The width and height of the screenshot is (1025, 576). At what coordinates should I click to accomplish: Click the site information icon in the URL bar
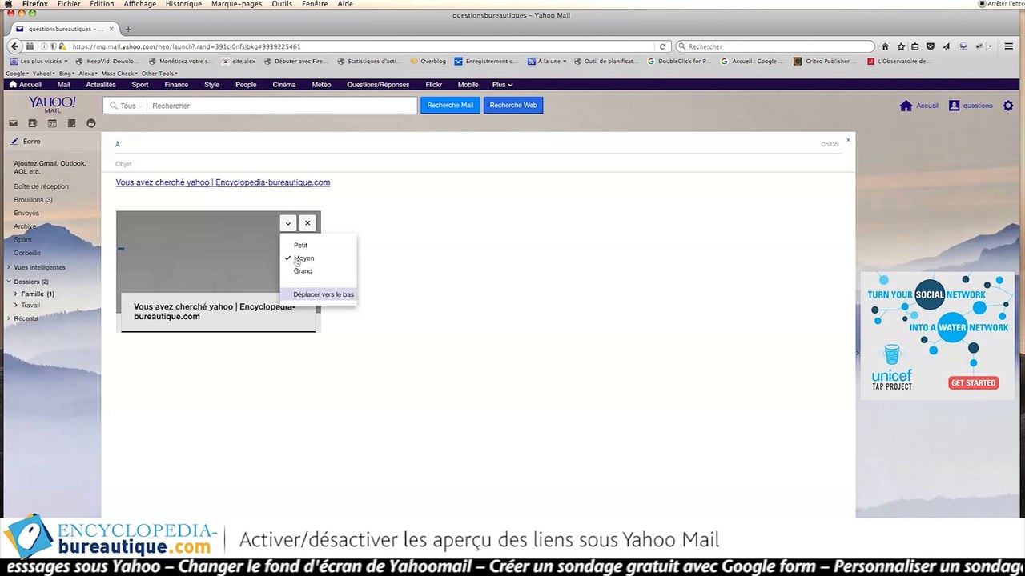[43, 46]
